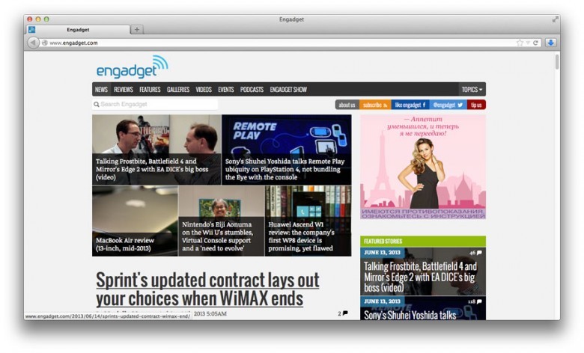Viewport: 584px width, 353px height.
Task: Open featured Sony's Shuhei Yoshida talks story
Action: coord(423,309)
